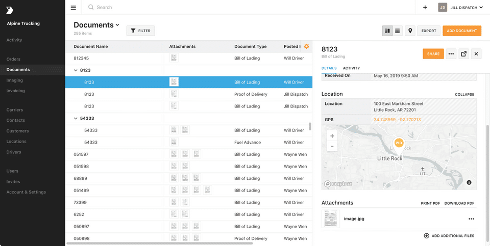The height and width of the screenshot is (246, 490).
Task: Click first attachment thumbnail in 051499 row
Action: (x=174, y=190)
